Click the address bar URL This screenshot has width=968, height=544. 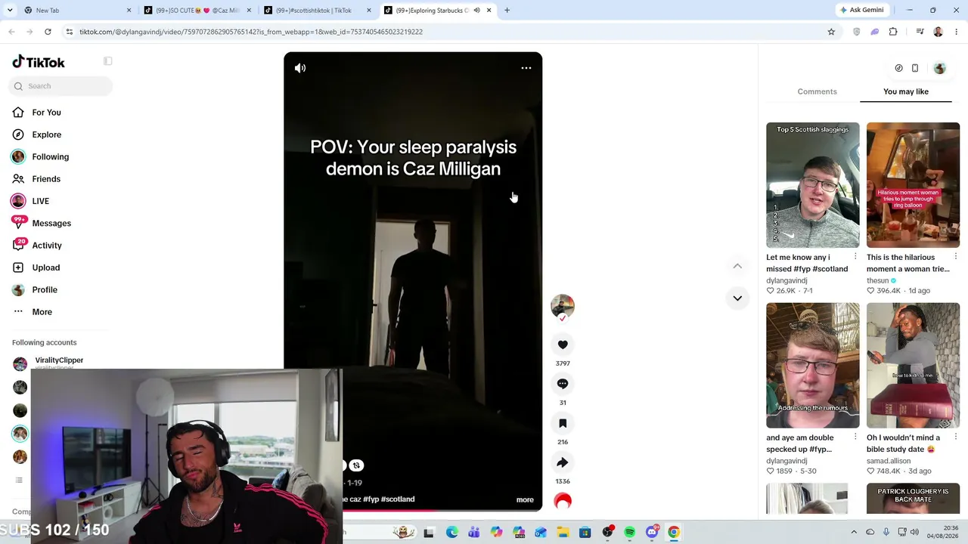tap(251, 32)
